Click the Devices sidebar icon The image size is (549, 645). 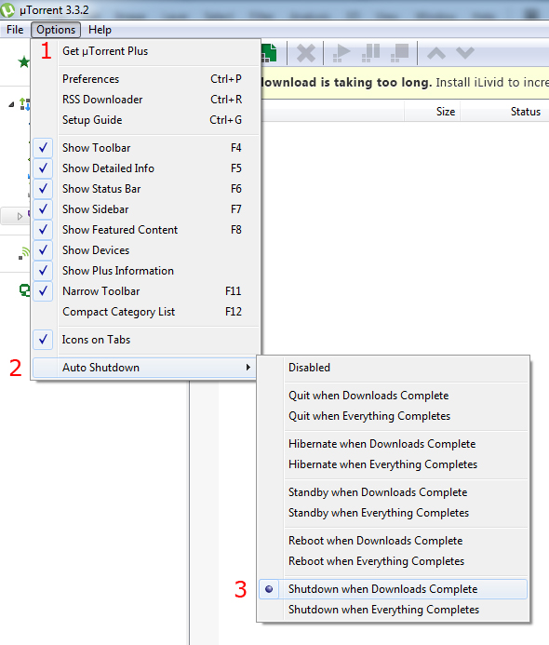click(25, 290)
